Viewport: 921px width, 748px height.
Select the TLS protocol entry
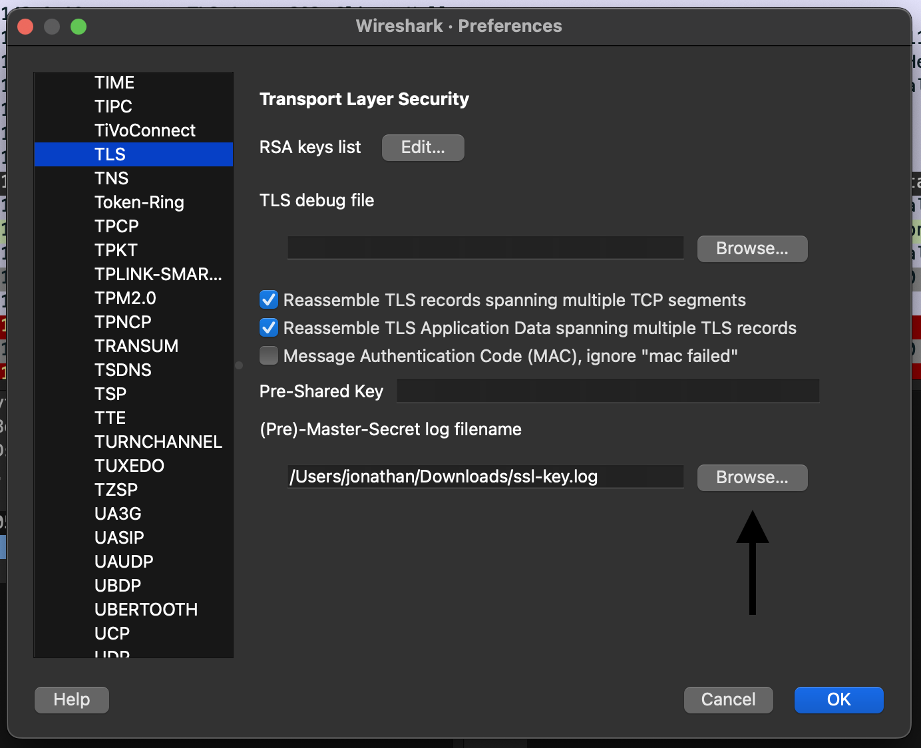coord(133,154)
